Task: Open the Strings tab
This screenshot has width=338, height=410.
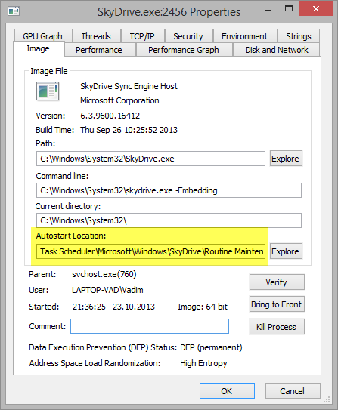Action: tap(299, 36)
